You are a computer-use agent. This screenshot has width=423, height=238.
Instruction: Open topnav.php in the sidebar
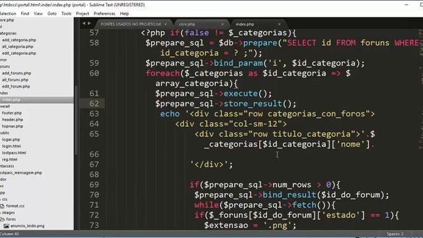(x=13, y=126)
